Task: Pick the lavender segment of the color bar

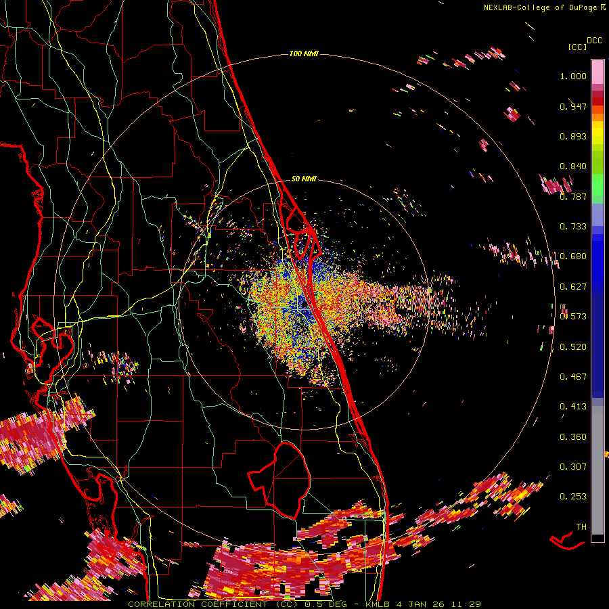Action: pyautogui.click(x=597, y=215)
